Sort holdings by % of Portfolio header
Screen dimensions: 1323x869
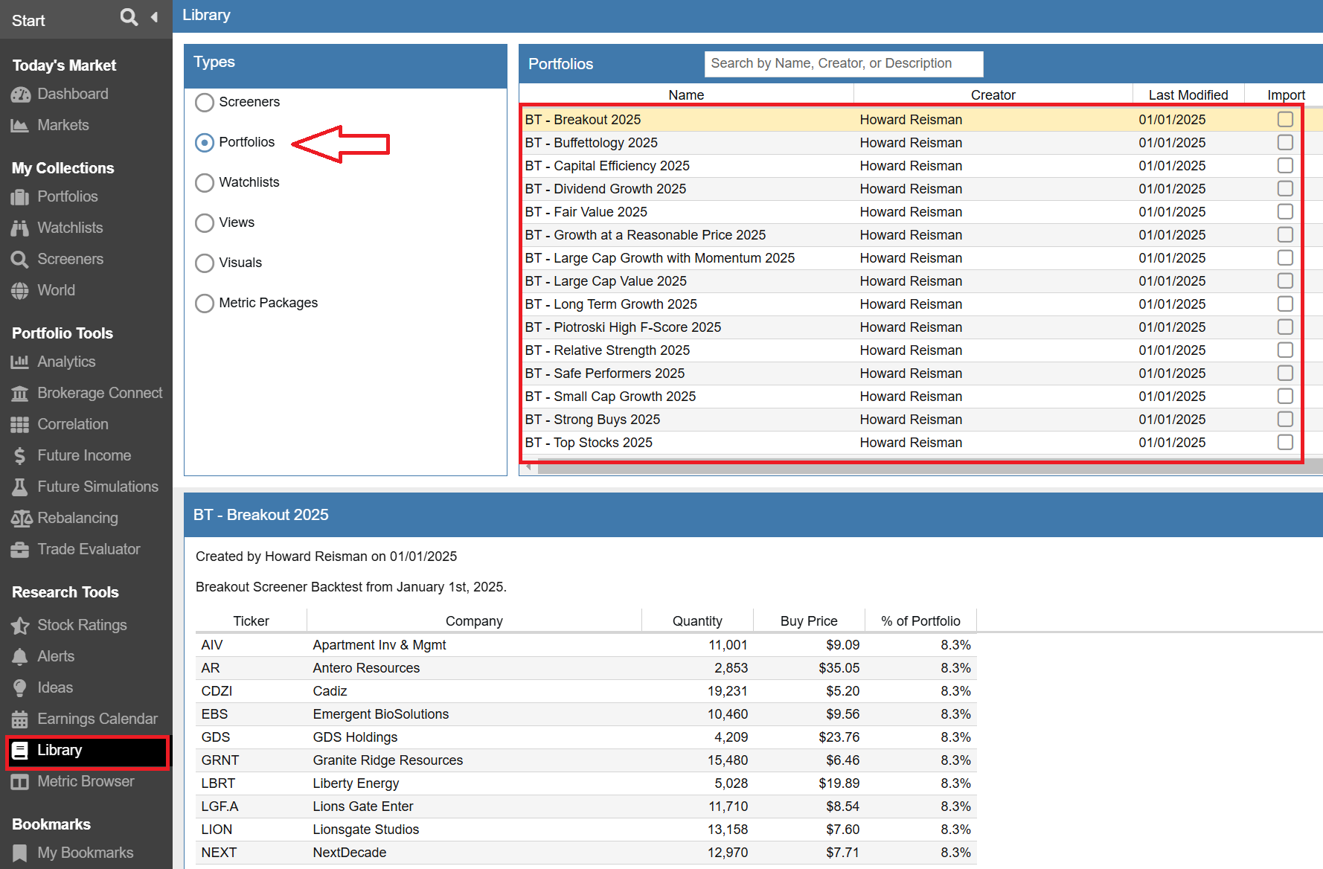point(920,621)
